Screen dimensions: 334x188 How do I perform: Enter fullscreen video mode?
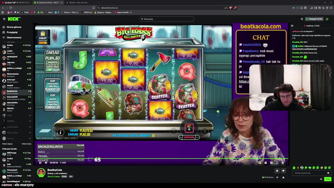coord(277,163)
